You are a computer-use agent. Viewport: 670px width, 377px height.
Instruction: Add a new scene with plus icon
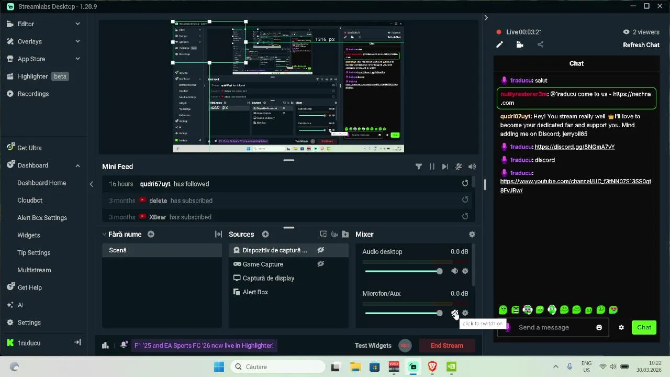click(x=151, y=234)
